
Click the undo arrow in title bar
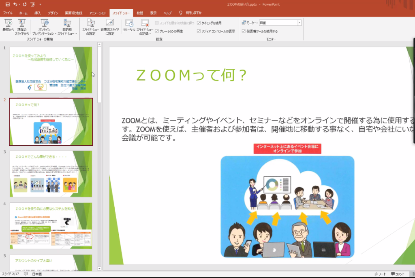[x=16, y=4]
